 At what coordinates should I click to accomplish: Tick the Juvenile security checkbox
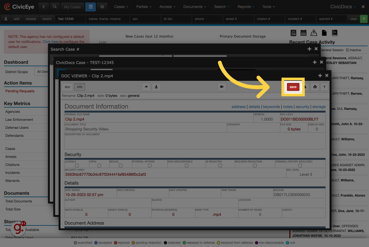(x=77, y=166)
